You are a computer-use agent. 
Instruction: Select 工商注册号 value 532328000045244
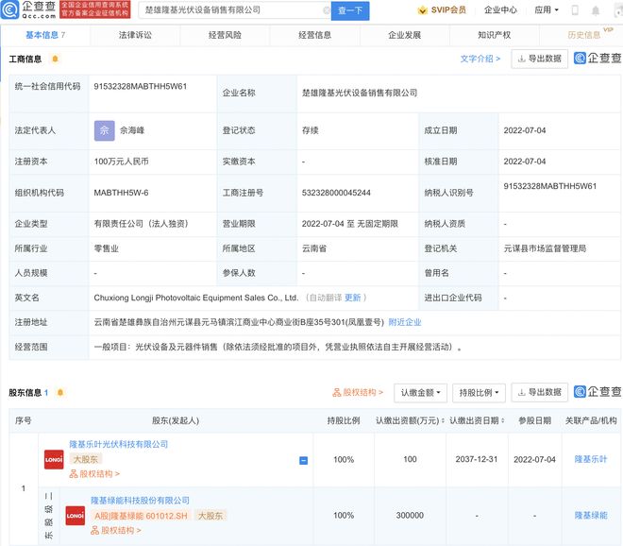pyautogui.click(x=336, y=193)
